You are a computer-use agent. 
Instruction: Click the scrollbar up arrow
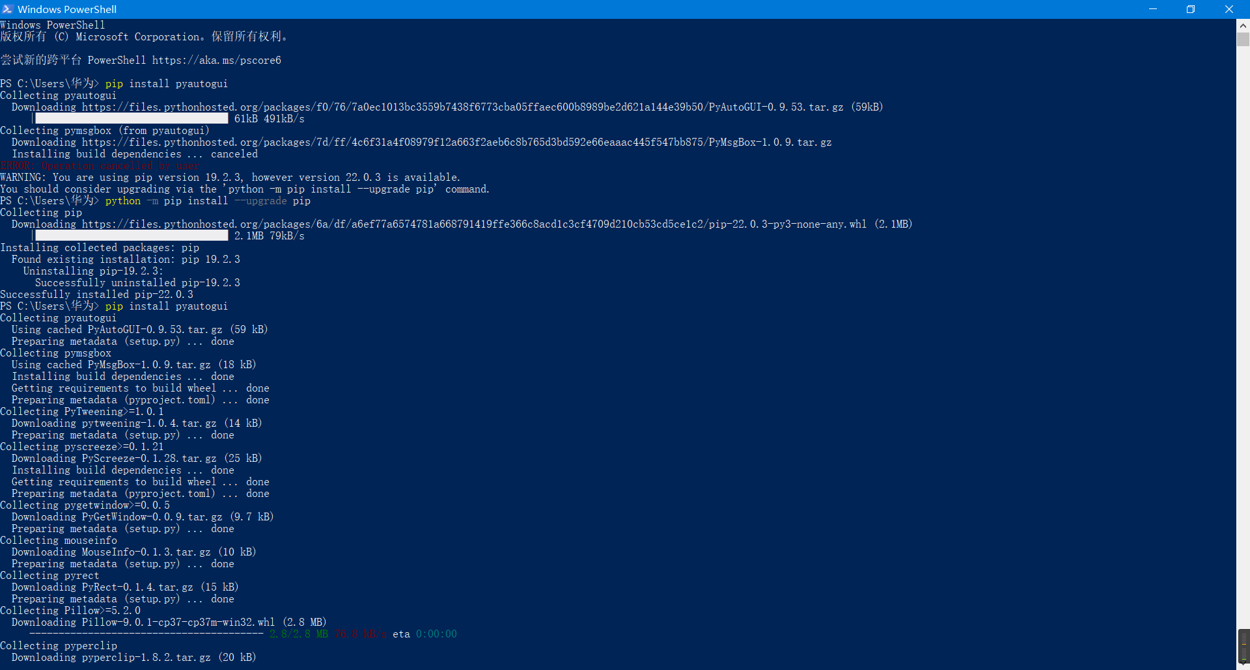pos(1243,25)
